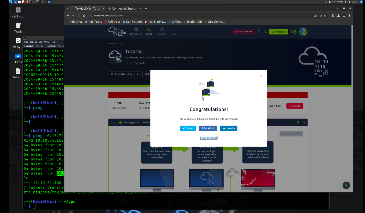This screenshot has width=365, height=213.
Task: Open the browser tab search dropdown
Action: [x=67, y=8]
